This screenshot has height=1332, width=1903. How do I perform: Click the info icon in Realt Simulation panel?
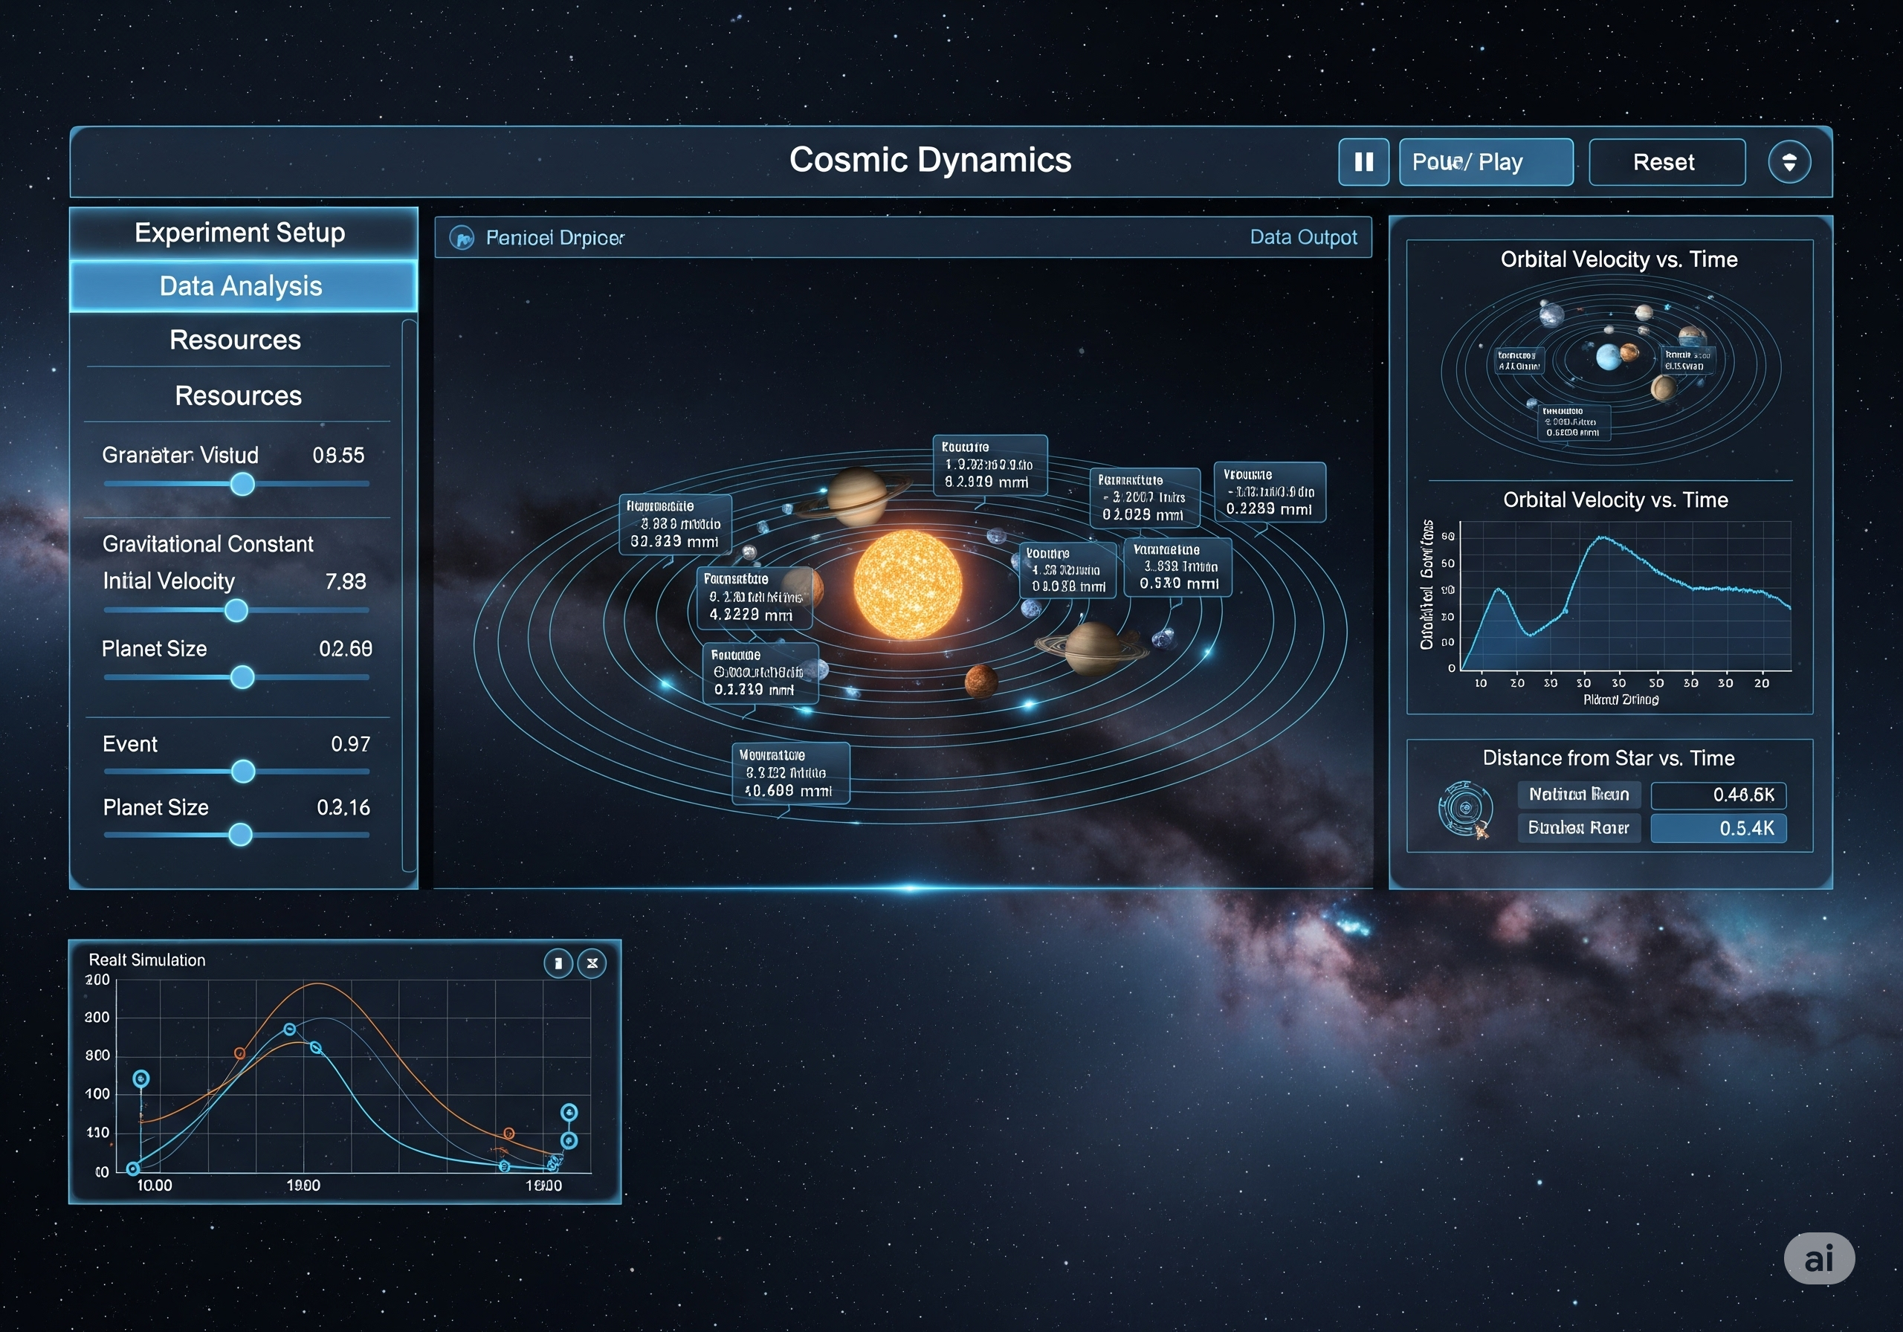tap(558, 963)
